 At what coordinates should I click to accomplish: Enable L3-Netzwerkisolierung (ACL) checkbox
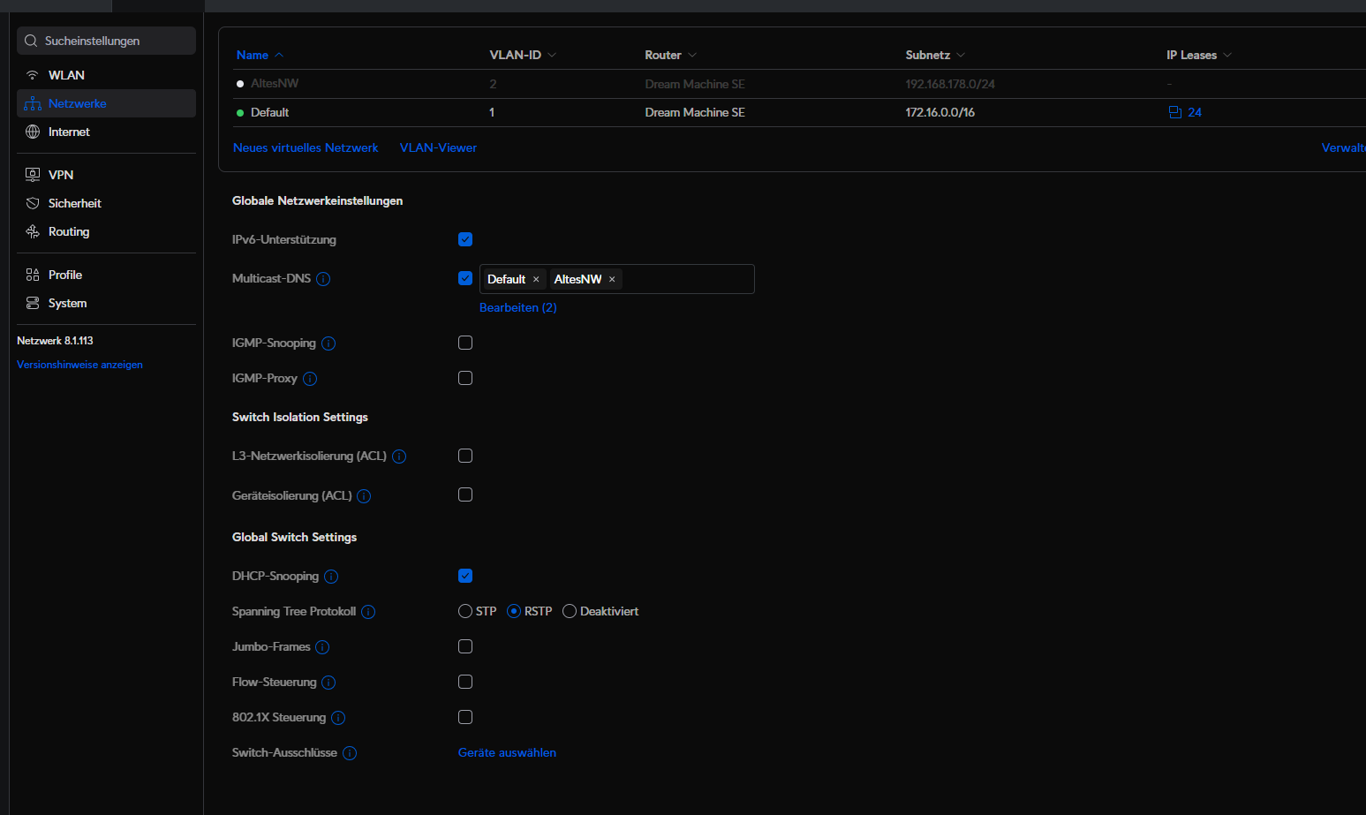point(465,456)
